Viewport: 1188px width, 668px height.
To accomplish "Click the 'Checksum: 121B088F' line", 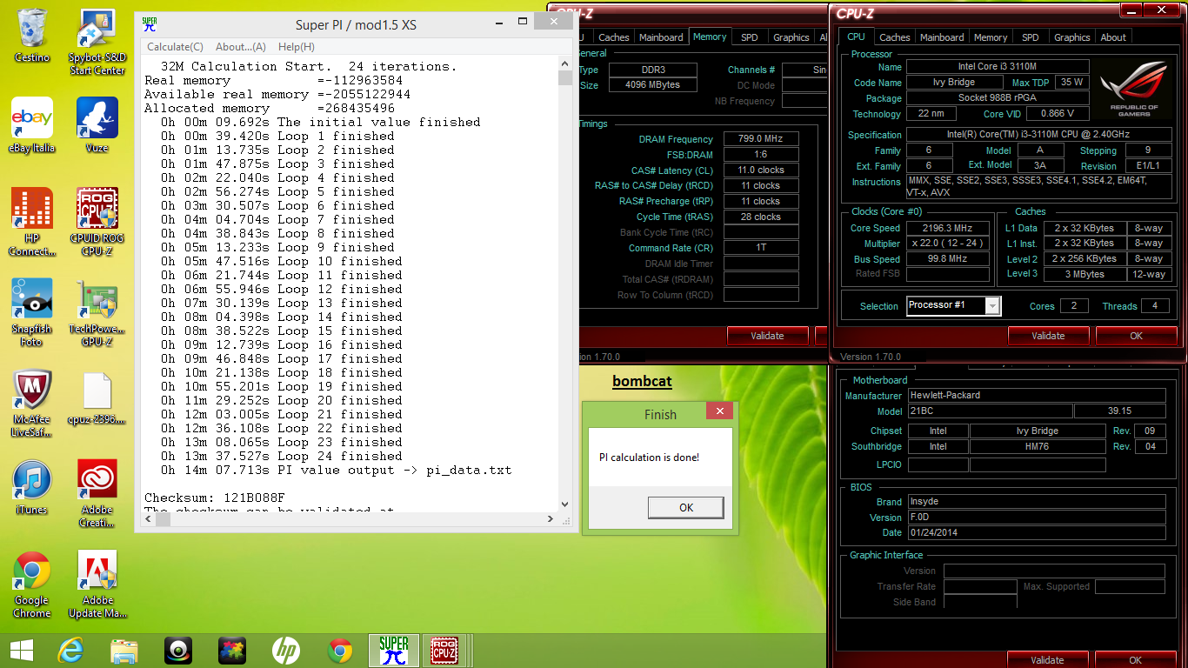I will [x=215, y=498].
